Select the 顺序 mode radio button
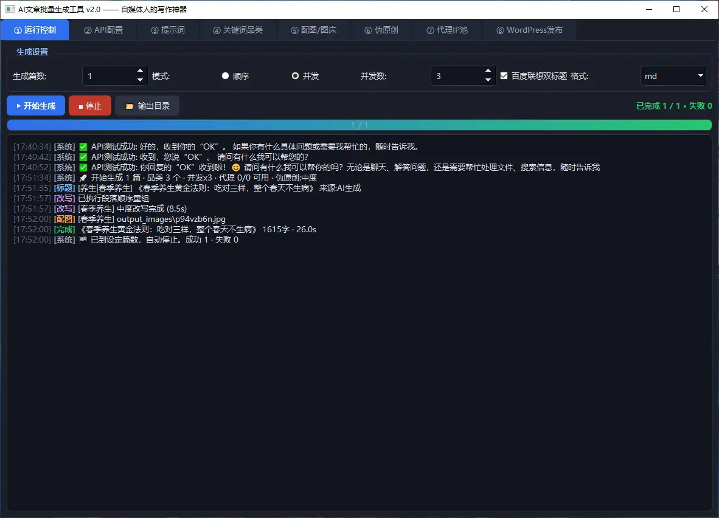Viewport: 719px width, 518px height. click(225, 75)
